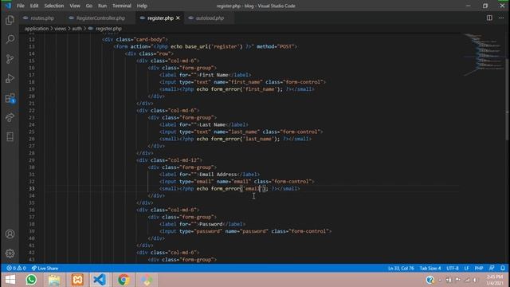Change language mode PHP

click(478, 268)
